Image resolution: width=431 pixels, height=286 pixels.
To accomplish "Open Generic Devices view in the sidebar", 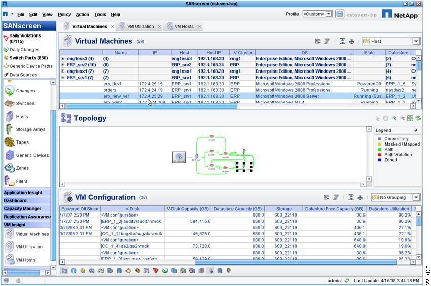I will (27, 155).
